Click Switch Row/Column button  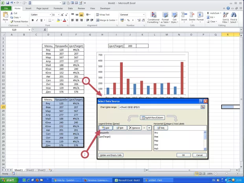click(x=152, y=118)
